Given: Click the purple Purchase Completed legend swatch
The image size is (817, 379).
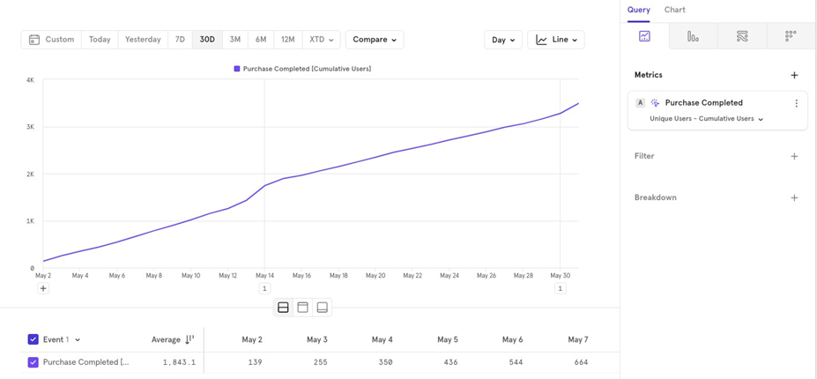Looking at the screenshot, I should click(236, 69).
